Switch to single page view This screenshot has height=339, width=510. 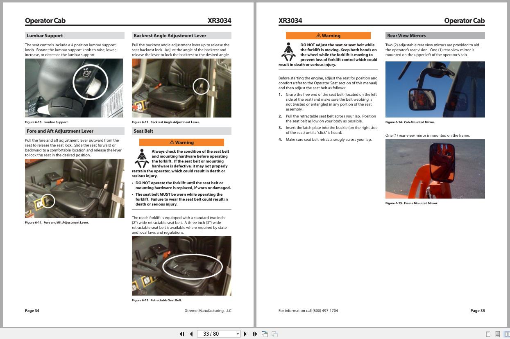[488, 334]
